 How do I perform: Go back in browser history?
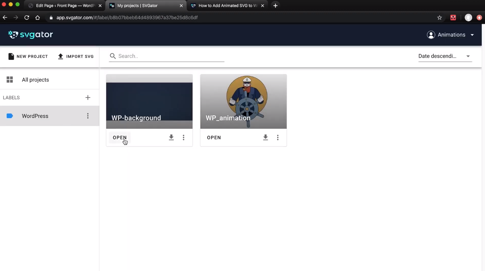click(x=5, y=17)
